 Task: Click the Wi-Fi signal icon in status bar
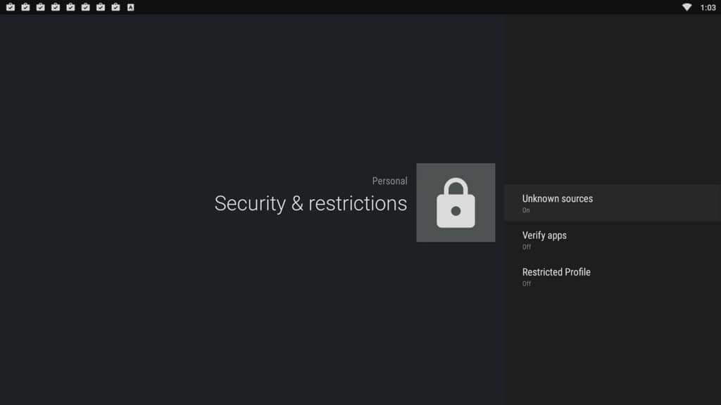(686, 7)
